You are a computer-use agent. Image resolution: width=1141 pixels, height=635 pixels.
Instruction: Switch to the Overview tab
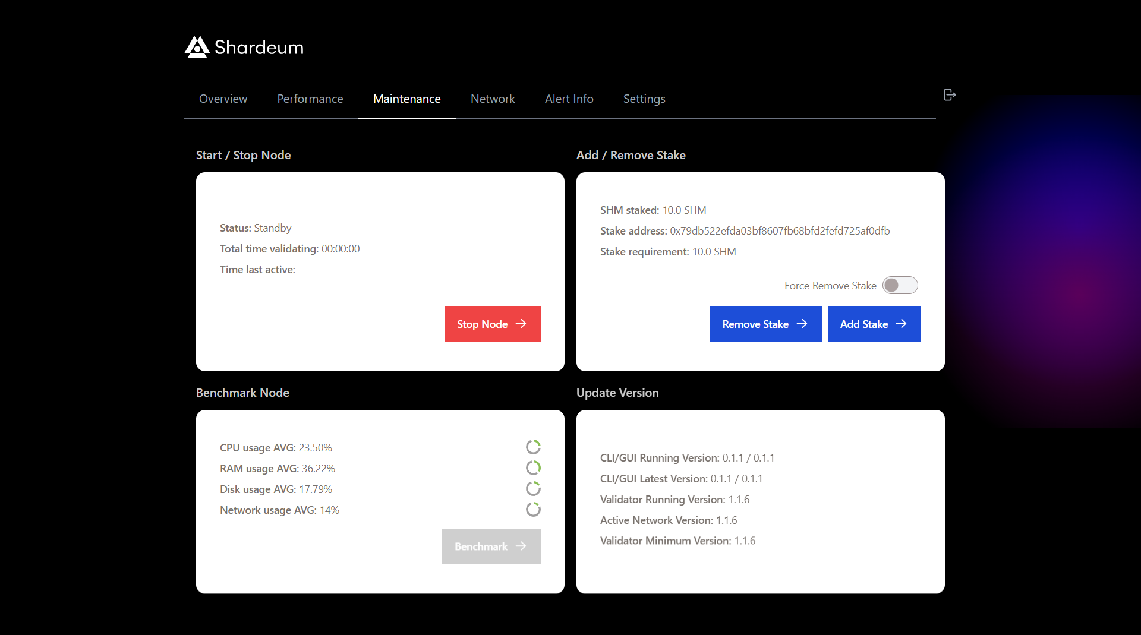click(x=223, y=99)
